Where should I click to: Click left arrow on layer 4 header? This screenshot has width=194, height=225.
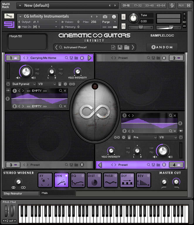pos(100,165)
